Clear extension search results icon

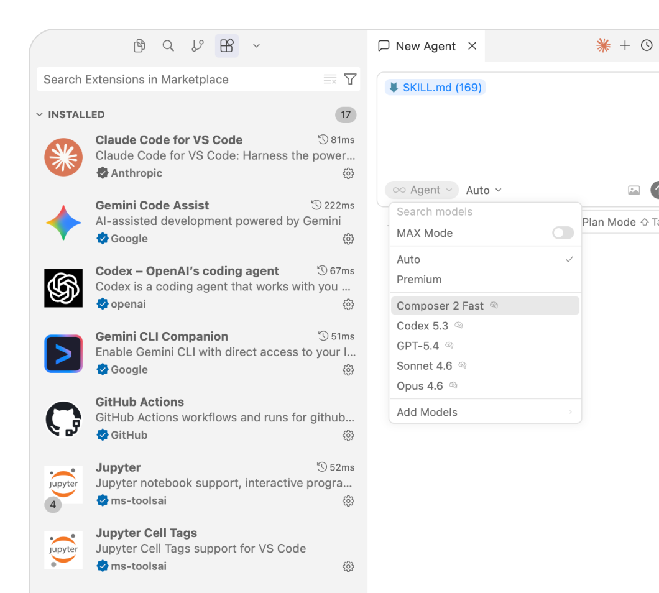click(x=330, y=79)
